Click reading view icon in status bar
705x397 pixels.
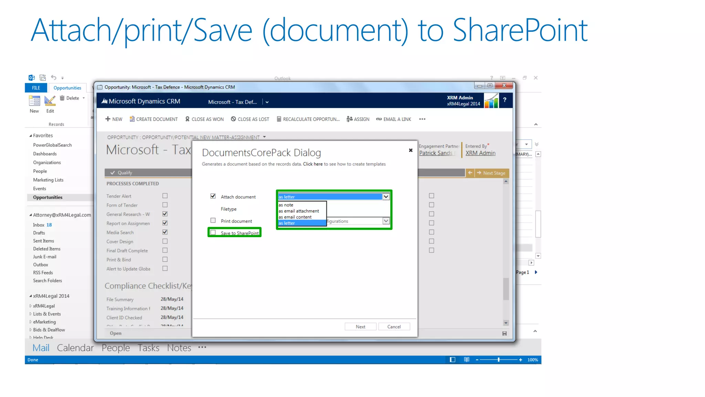click(x=466, y=359)
